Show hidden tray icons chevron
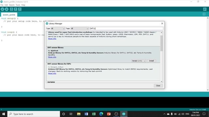 164,114
